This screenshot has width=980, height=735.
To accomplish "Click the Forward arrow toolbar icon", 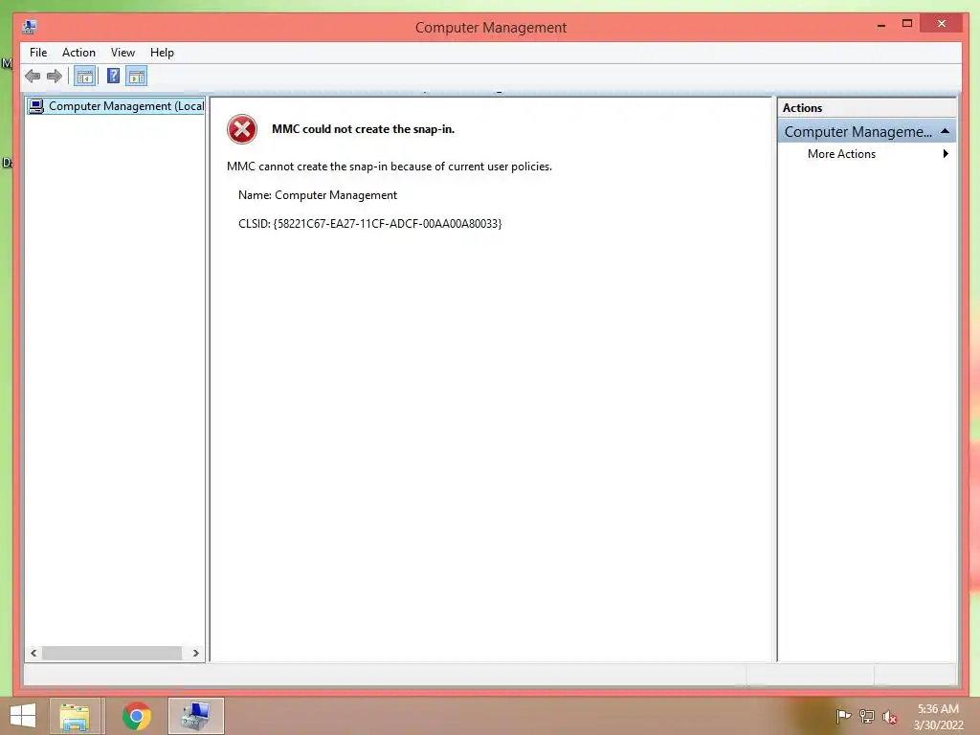I will tap(55, 77).
